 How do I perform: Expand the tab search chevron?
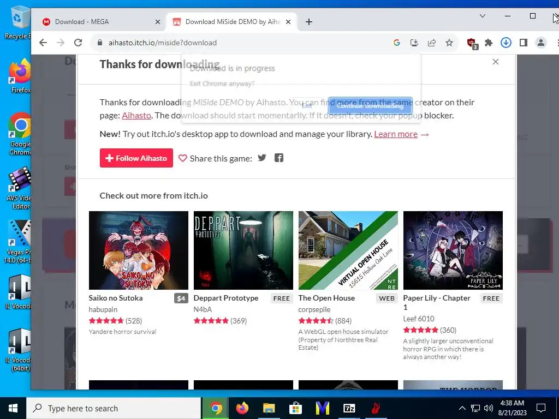[482, 16]
